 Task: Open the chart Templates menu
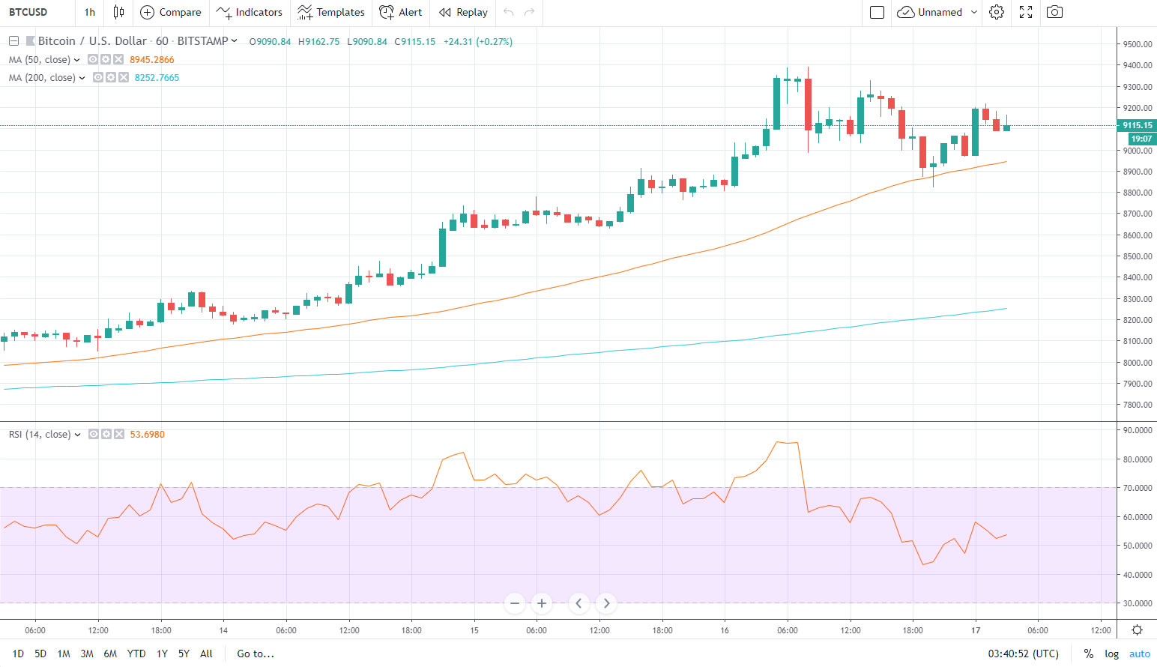pyautogui.click(x=330, y=12)
